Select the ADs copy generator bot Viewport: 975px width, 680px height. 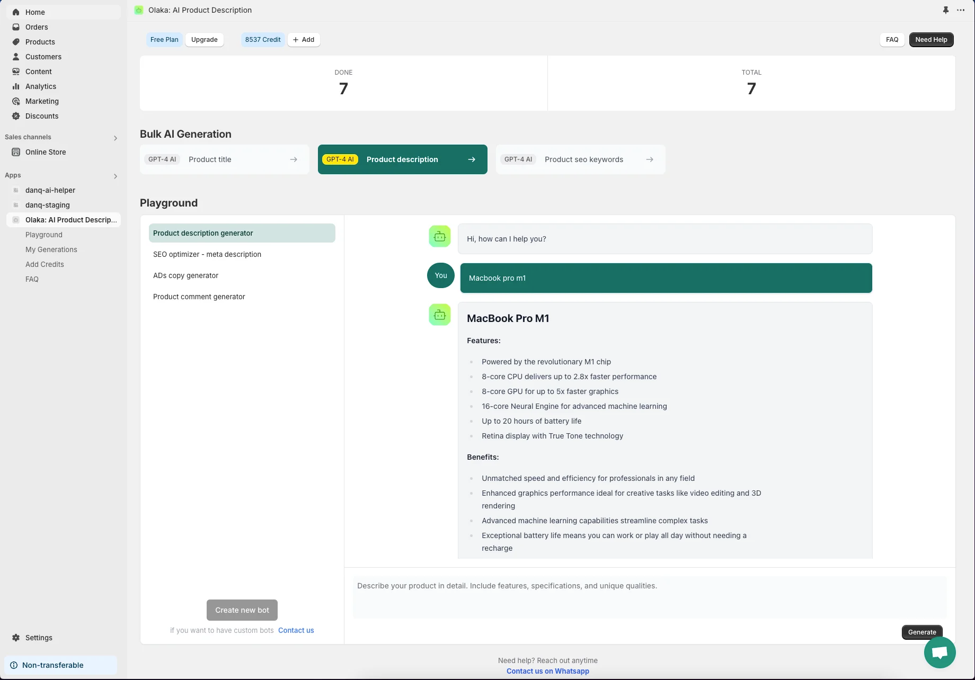click(185, 275)
